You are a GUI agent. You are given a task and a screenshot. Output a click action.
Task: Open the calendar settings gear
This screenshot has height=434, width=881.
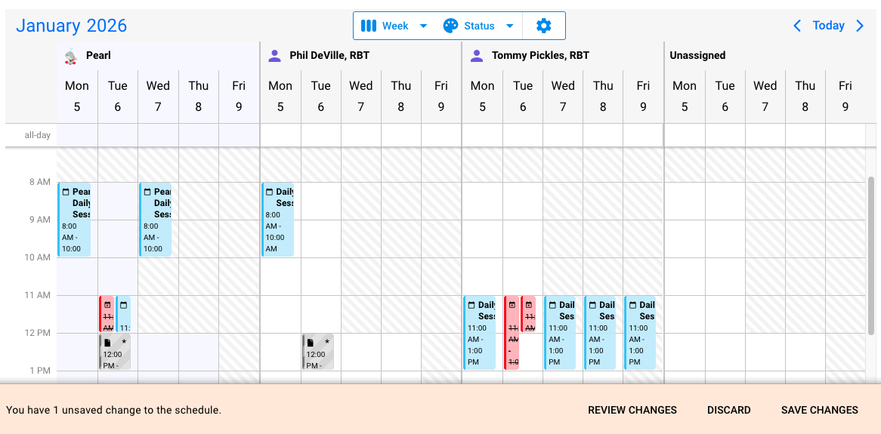pos(543,26)
